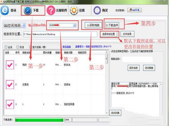Open 注册软件 via the question mark icon
The width and height of the screenshot is (169, 126).
click(50, 11)
